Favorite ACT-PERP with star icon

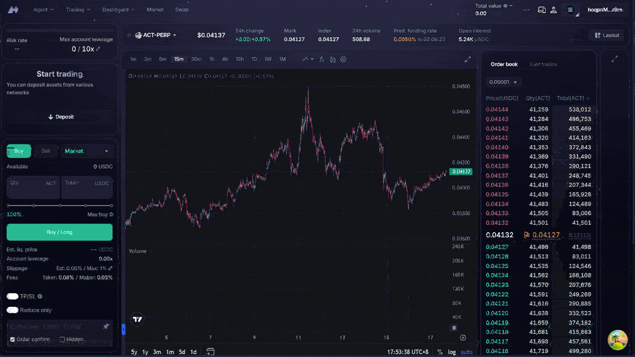(129, 35)
